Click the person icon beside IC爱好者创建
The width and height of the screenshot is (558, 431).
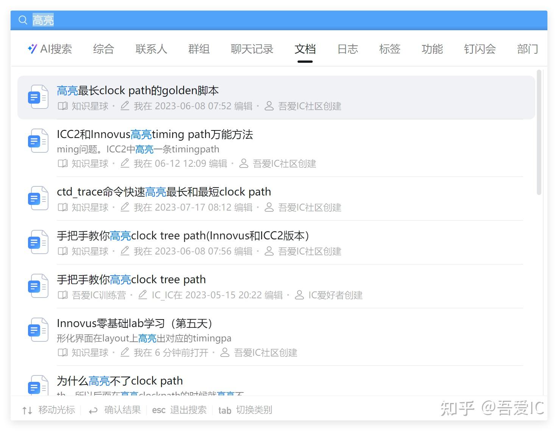coord(299,295)
